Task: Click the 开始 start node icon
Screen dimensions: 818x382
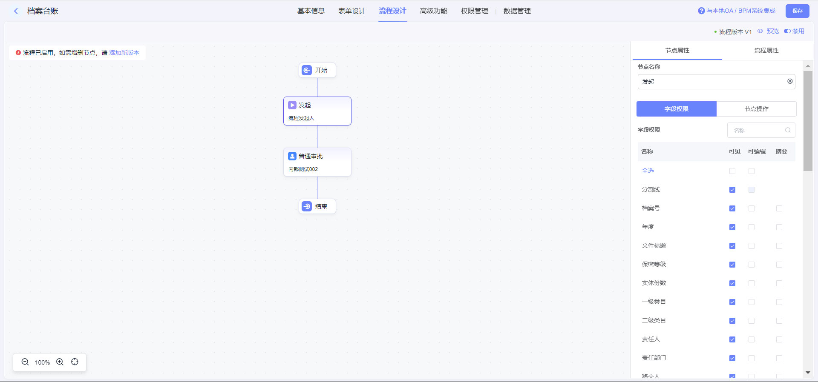Action: click(x=307, y=70)
